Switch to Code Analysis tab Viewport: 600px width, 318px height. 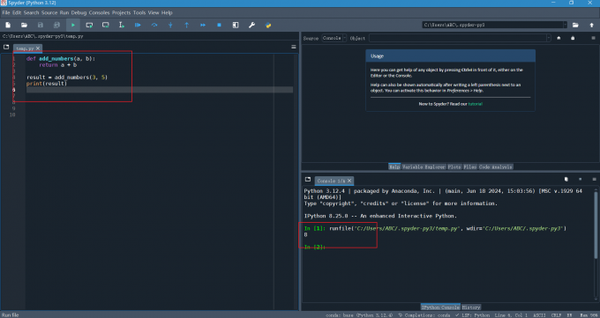(x=496, y=167)
